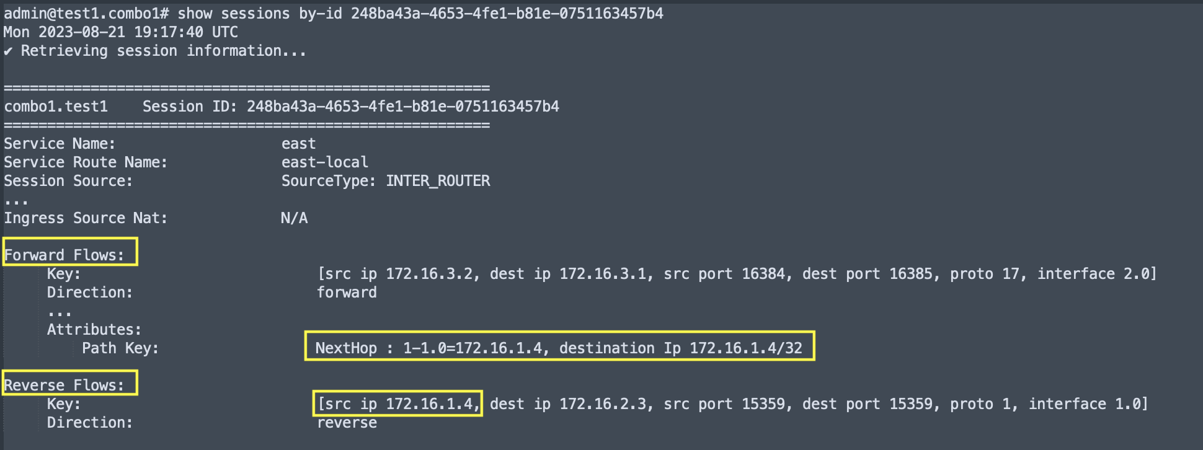Click the highlighted Reverse Flows heading
The image size is (1203, 450).
[64, 385]
